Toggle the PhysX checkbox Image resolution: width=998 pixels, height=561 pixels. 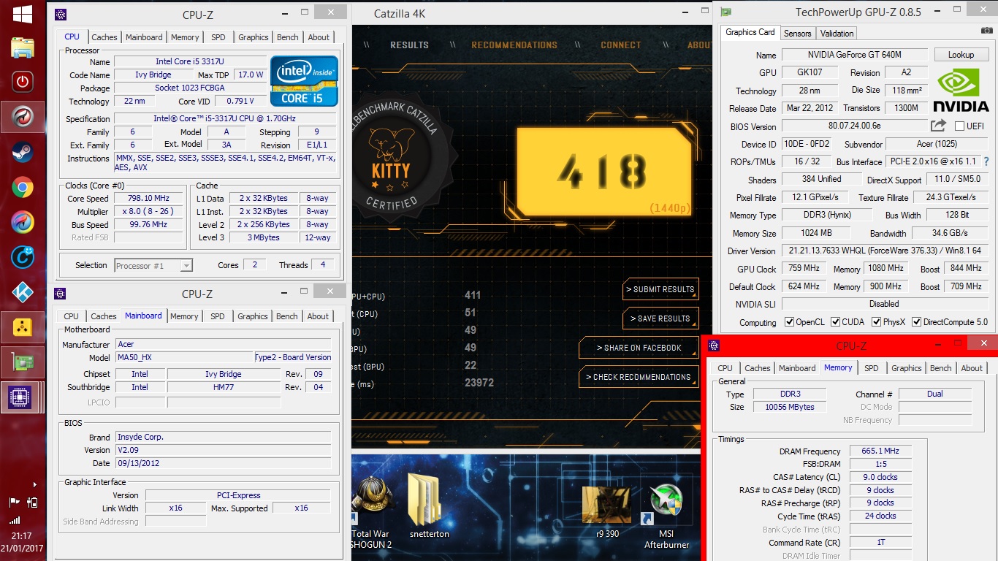(876, 322)
